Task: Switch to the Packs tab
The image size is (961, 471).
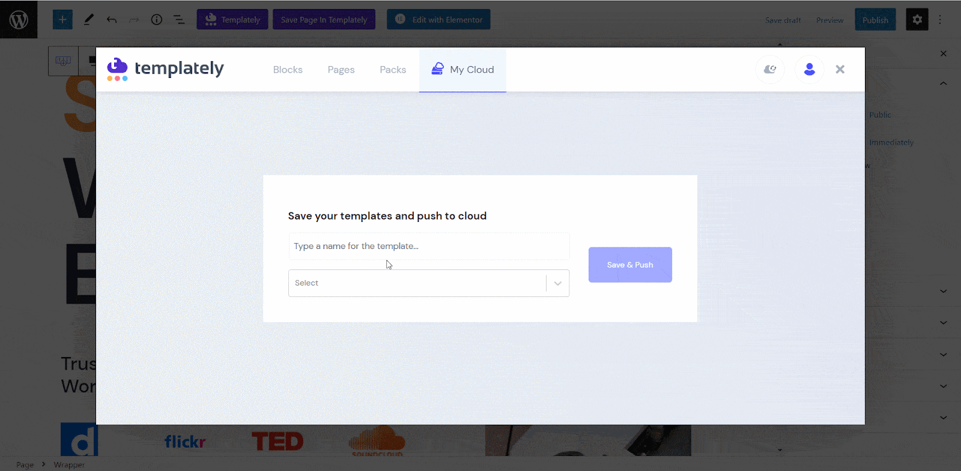Action: point(393,70)
